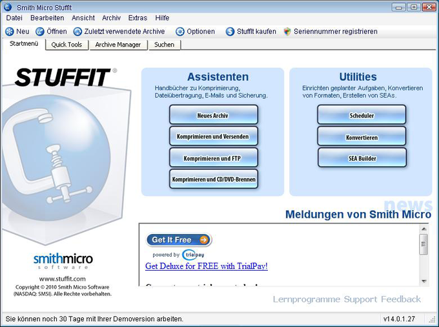
Task: Click the Meldungen von Smith Micro heading
Action: pos(358,215)
